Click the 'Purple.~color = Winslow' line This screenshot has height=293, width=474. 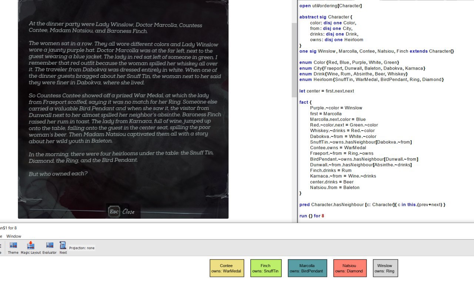[x=336, y=108]
